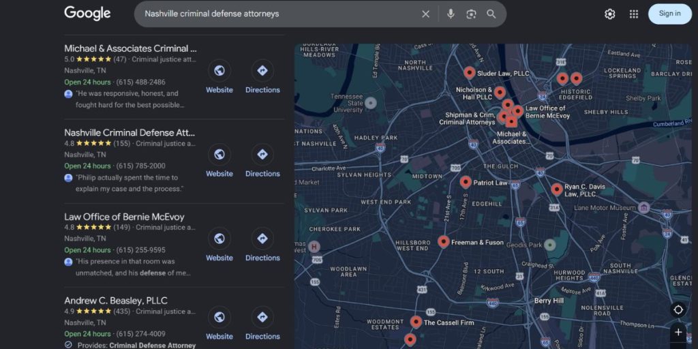Click "Provides: Criminal Defense Attorney" text

[x=136, y=346]
